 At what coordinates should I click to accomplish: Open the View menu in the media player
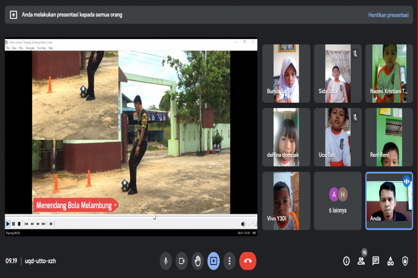point(14,48)
